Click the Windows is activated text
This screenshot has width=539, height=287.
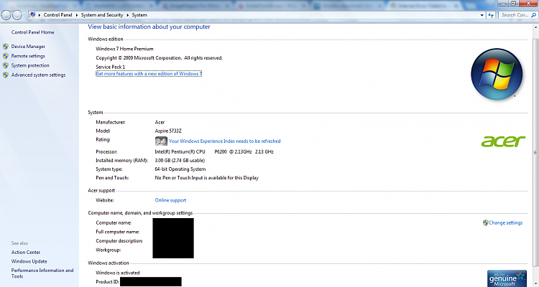pyautogui.click(x=118, y=273)
